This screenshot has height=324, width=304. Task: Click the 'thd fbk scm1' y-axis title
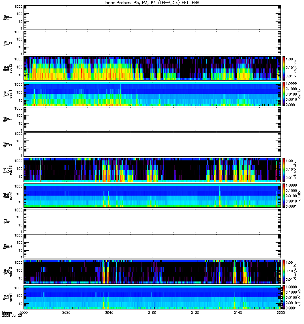click(8, 196)
